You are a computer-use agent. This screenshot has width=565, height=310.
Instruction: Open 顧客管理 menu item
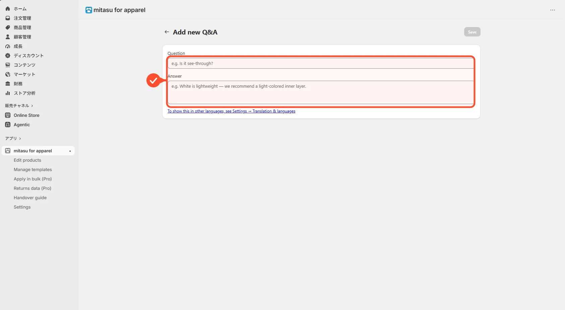tap(22, 37)
